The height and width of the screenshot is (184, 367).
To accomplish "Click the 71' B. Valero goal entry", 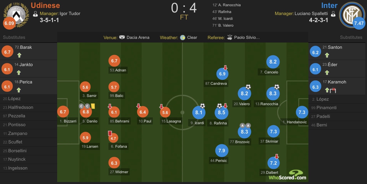I will point(223,25).
